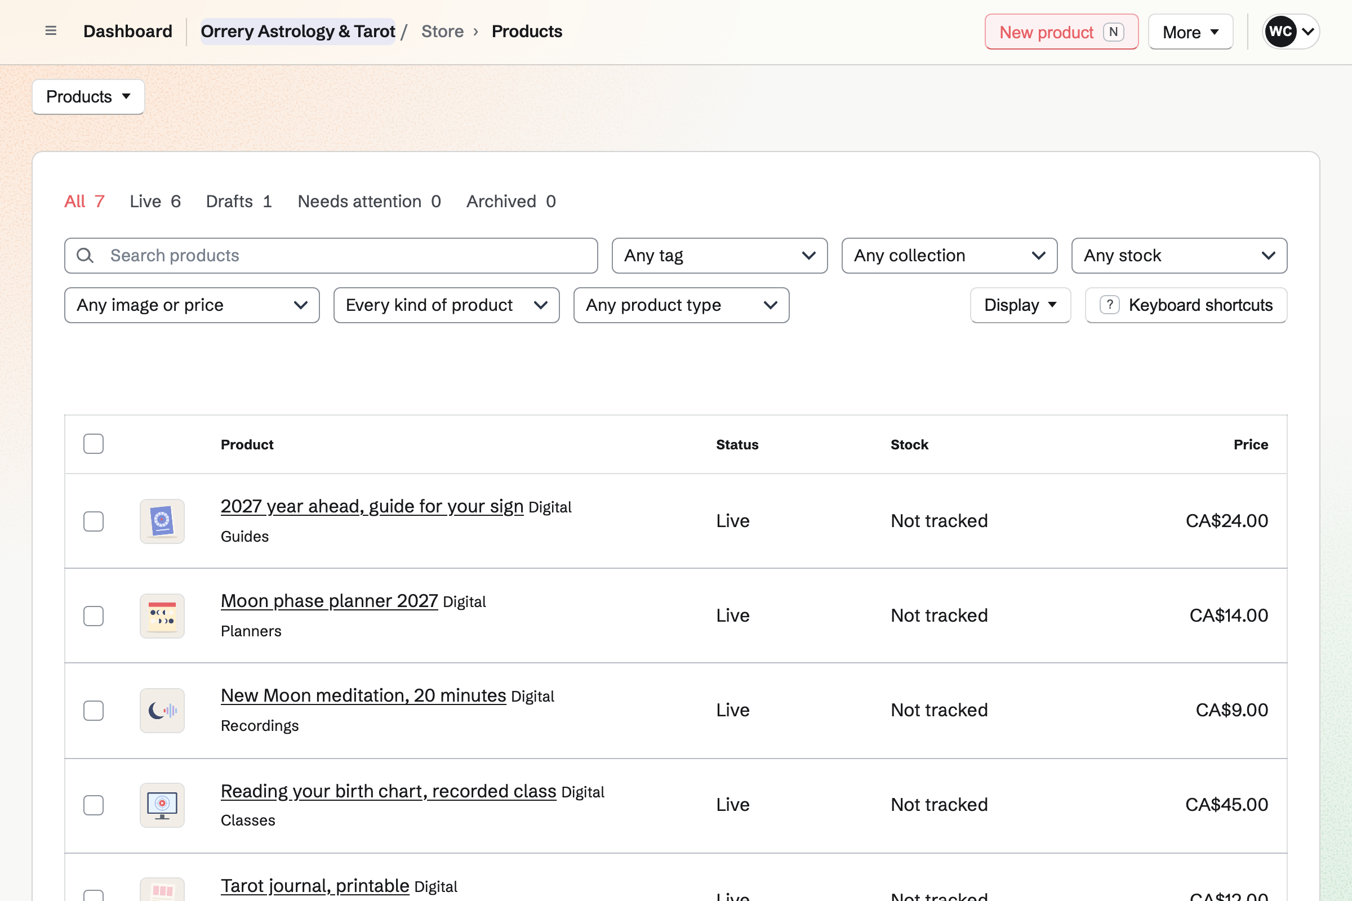This screenshot has height=901, width=1352.
Task: Click the Price column header
Action: point(1250,445)
